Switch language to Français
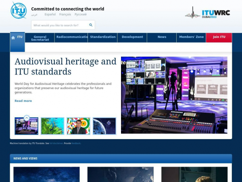242x182 pixels. tap(65, 15)
